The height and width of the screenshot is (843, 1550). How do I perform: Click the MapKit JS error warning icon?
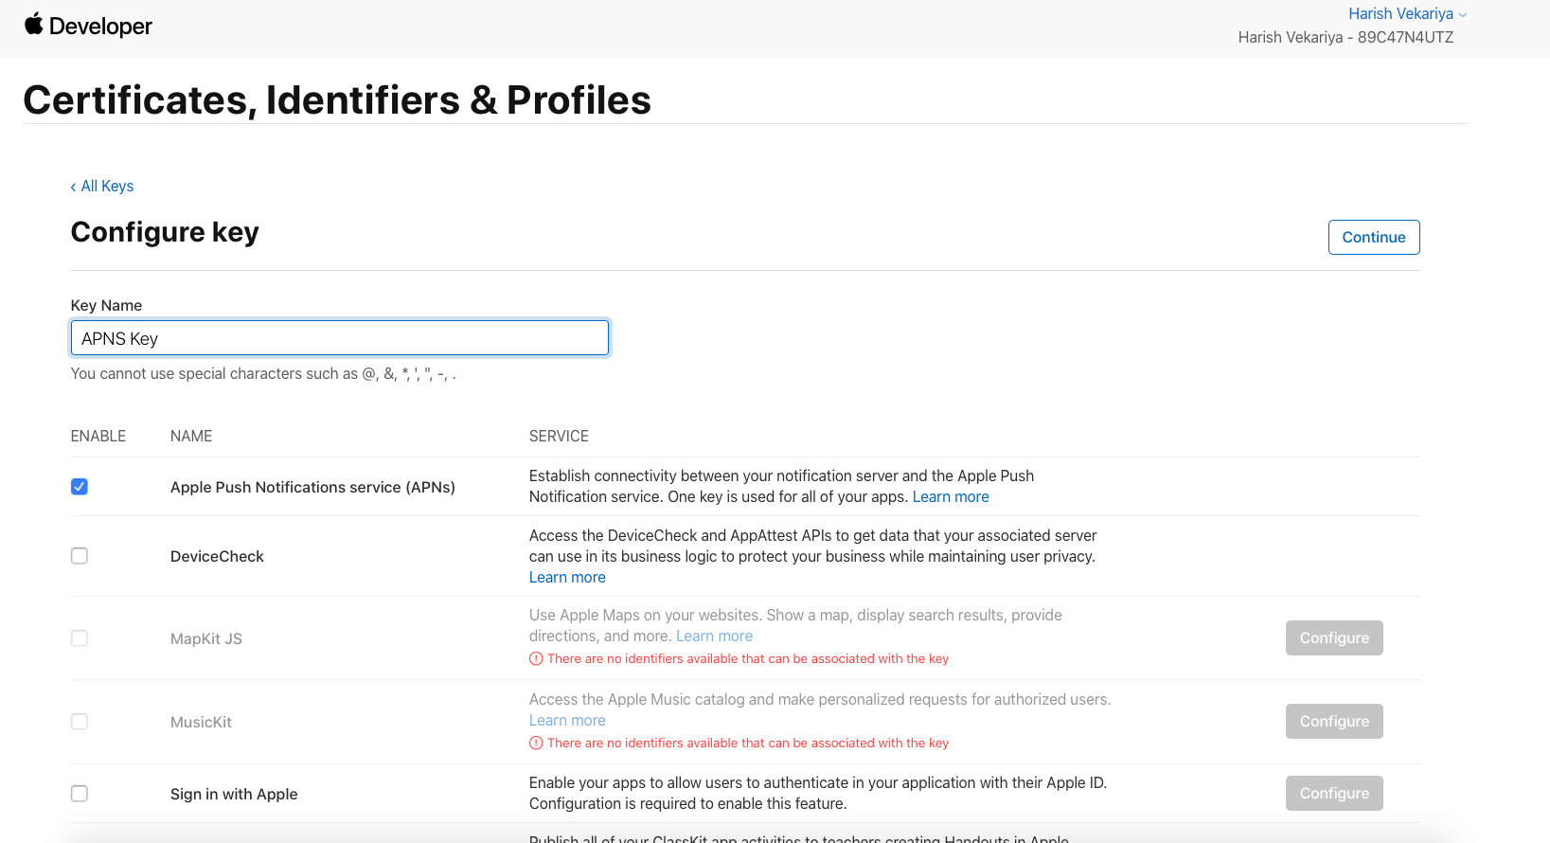pos(536,659)
